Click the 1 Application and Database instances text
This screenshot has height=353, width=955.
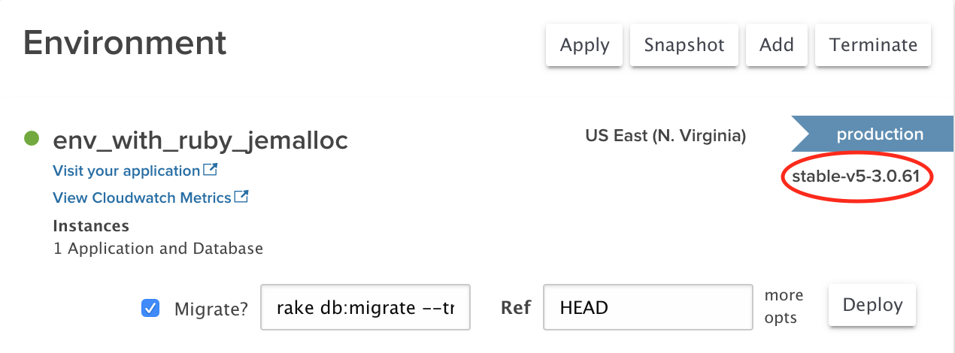pos(158,248)
